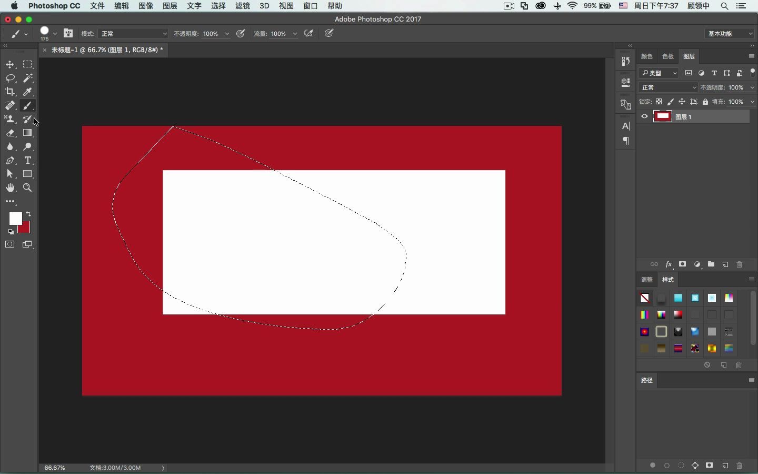The image size is (758, 474).
Task: Select the Blur tool
Action: (x=10, y=146)
